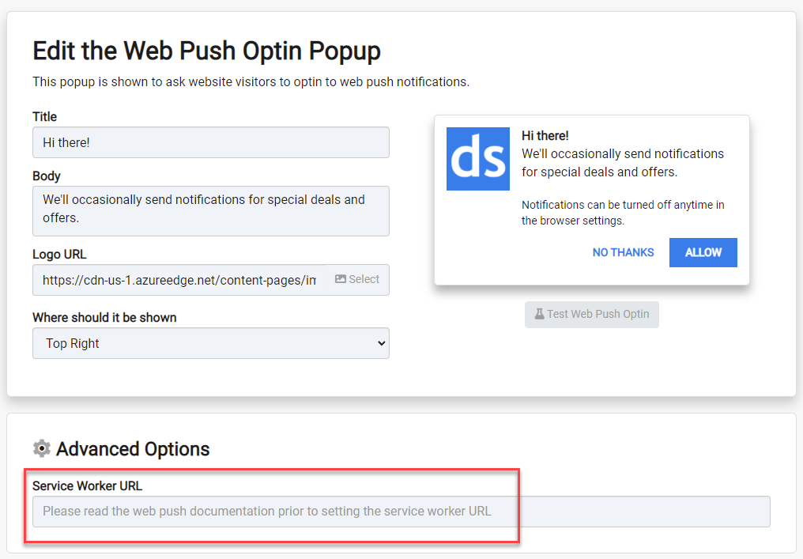Image resolution: width=803 pixels, height=559 pixels.
Task: Click the 'Edit the Web Push Optin Popup' heading
Action: click(207, 51)
